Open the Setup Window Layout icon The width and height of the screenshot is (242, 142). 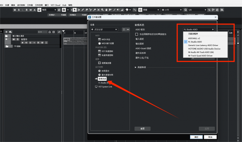pyautogui.click(x=222, y=10)
